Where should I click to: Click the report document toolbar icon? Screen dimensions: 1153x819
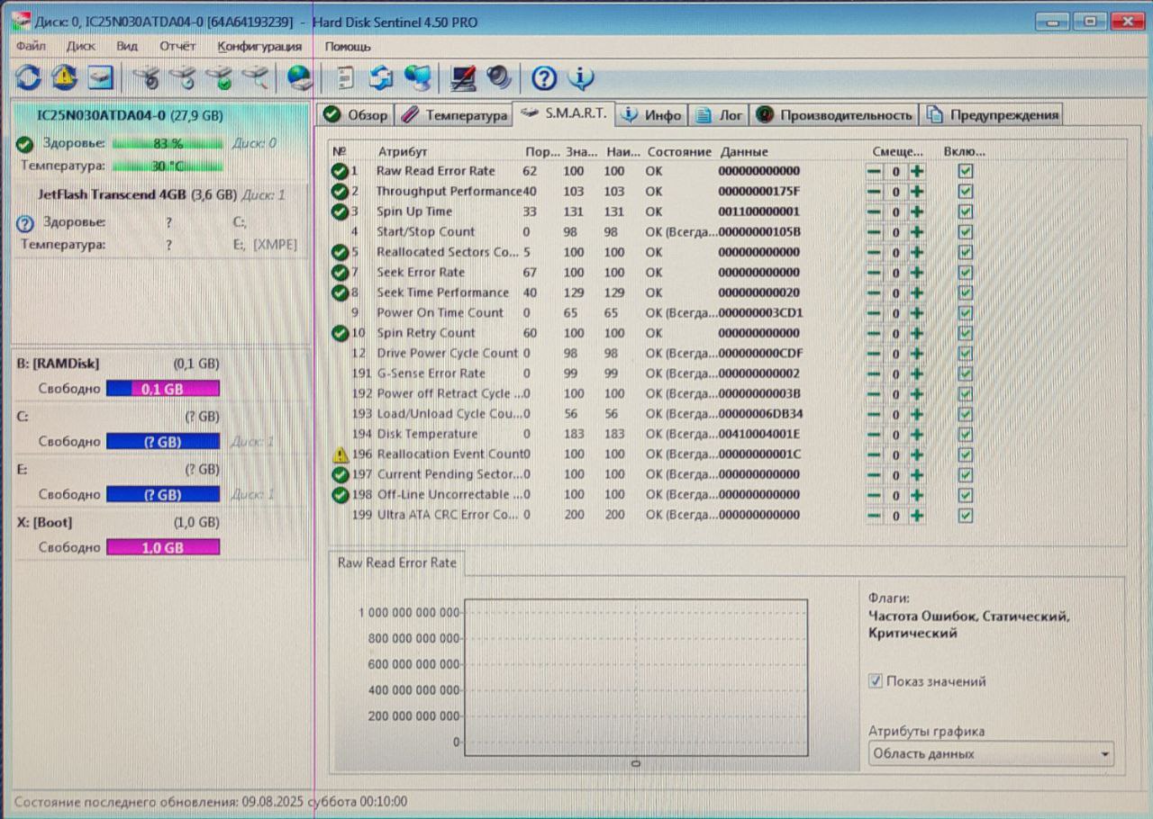click(x=345, y=79)
